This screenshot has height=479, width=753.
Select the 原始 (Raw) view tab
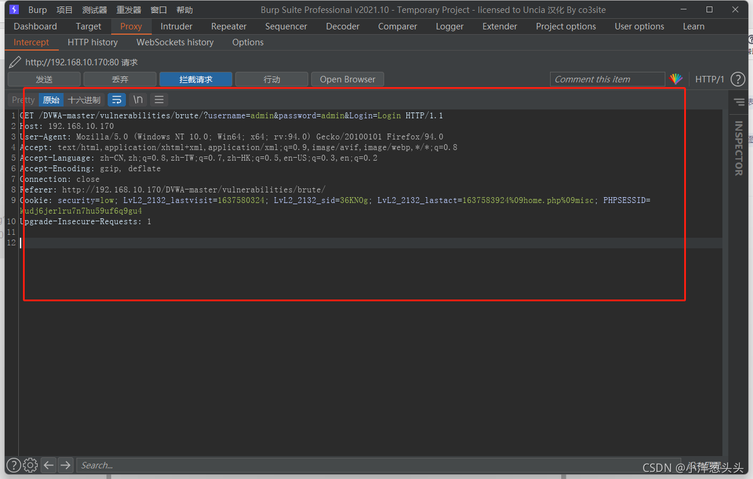pyautogui.click(x=51, y=99)
